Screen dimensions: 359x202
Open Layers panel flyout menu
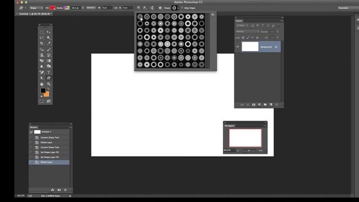281,21
